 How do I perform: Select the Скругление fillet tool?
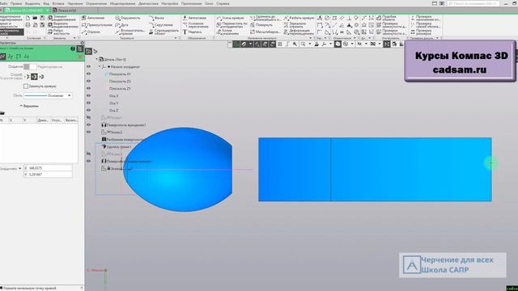pyautogui.click(x=161, y=25)
